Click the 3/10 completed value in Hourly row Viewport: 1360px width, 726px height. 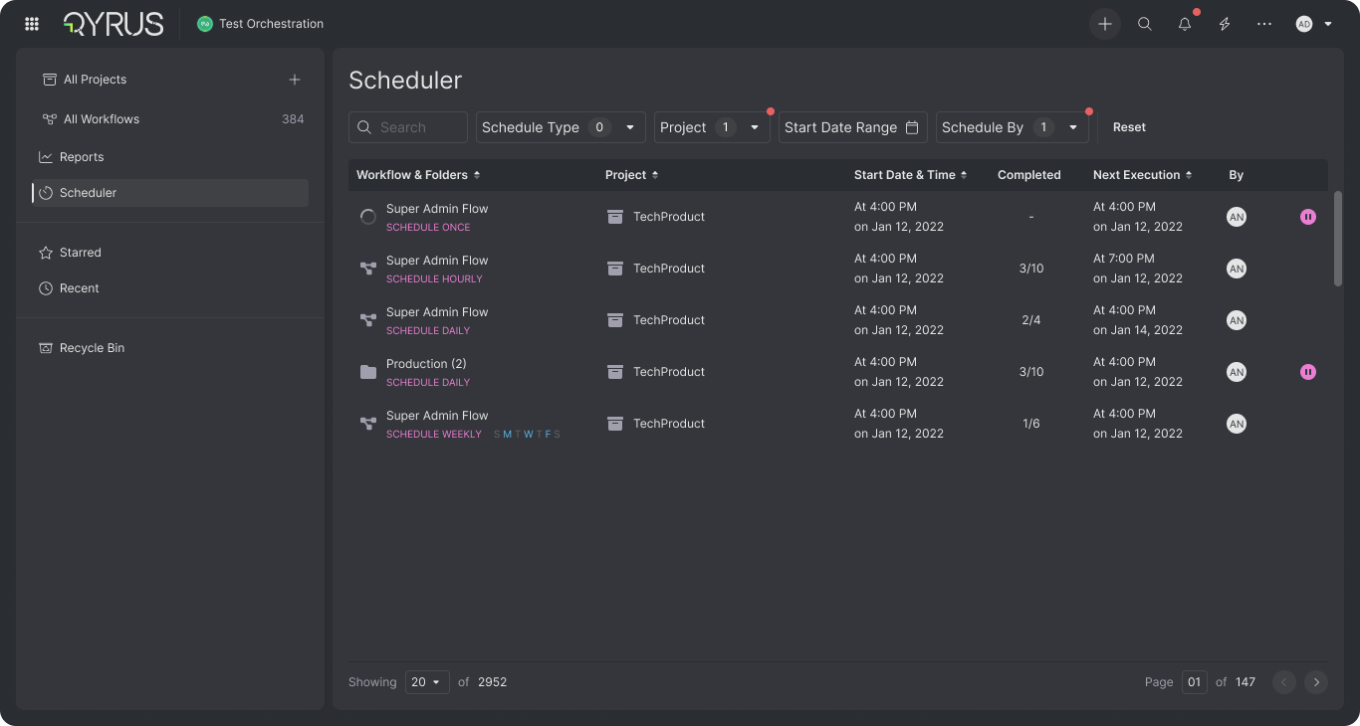[1031, 269]
